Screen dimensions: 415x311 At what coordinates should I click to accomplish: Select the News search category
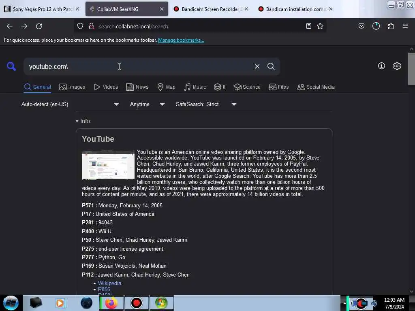click(x=137, y=87)
